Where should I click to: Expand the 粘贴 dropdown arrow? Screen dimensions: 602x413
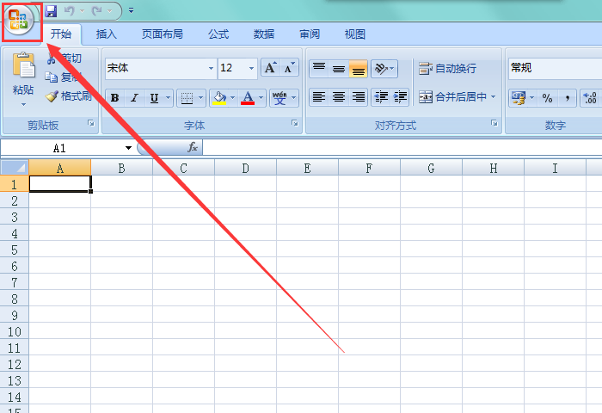(23, 104)
